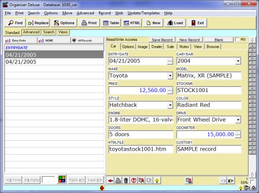Click the small light bulb in the status bar

pos(241,188)
